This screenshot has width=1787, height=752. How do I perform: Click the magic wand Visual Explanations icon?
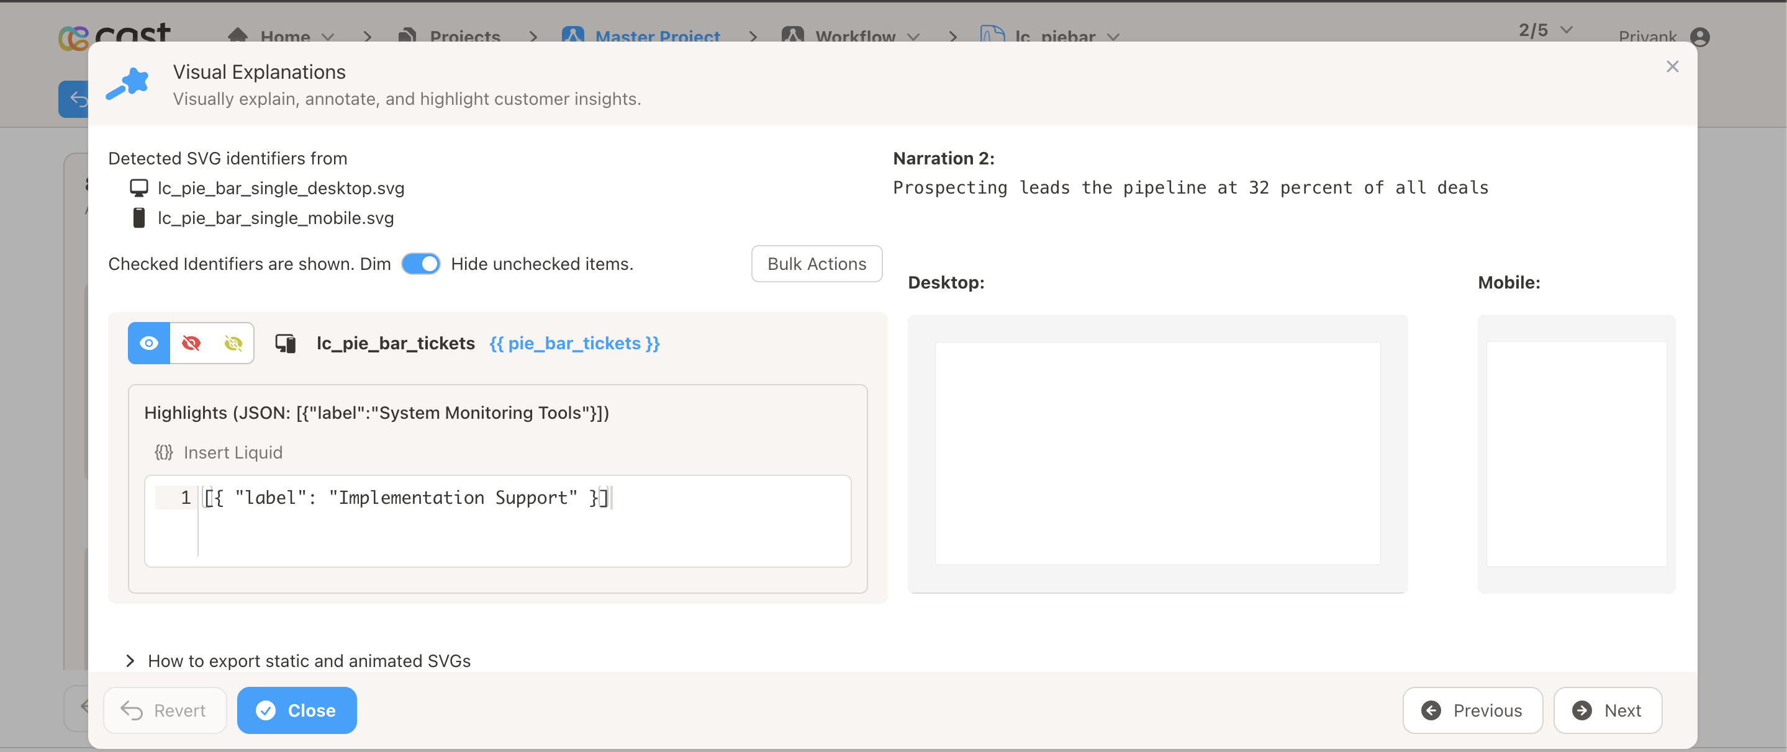[128, 84]
